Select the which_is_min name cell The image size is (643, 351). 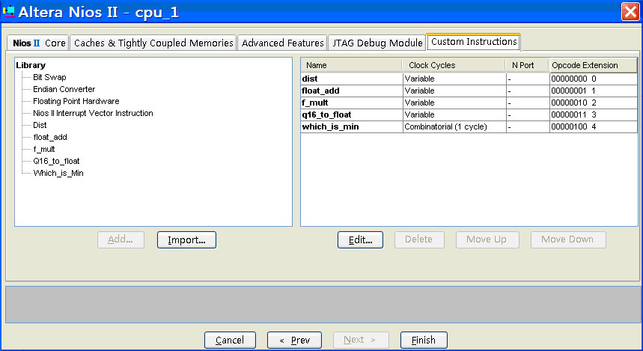[352, 126]
